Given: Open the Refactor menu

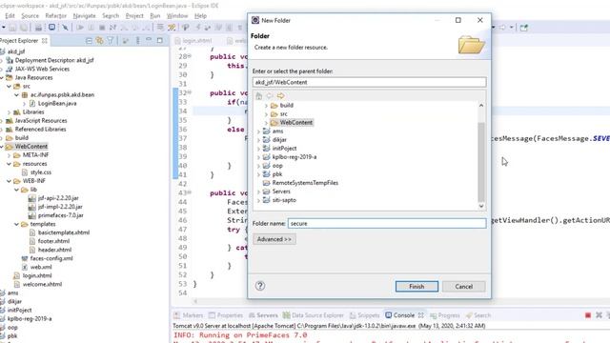Looking at the screenshot, I should (x=55, y=16).
